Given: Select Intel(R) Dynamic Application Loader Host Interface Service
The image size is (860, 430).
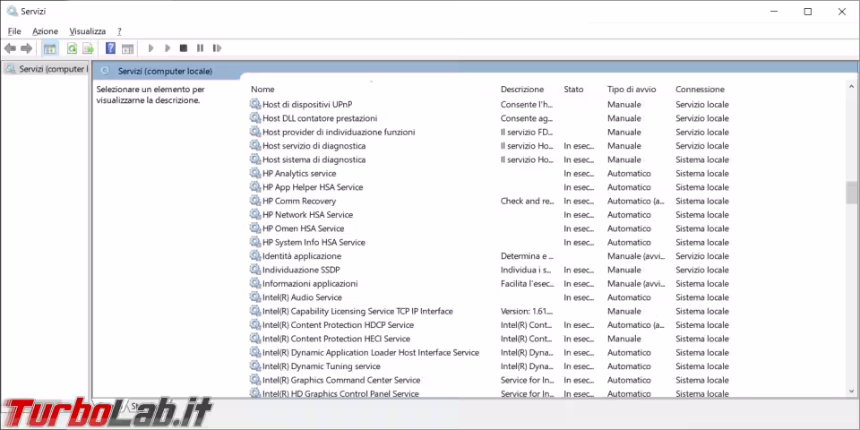Looking at the screenshot, I should coord(371,353).
